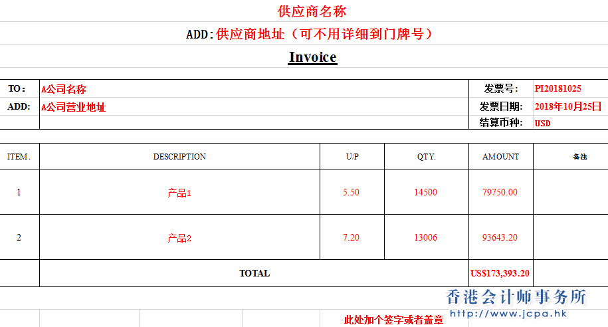Click invoice number PI20181025

pyautogui.click(x=557, y=88)
